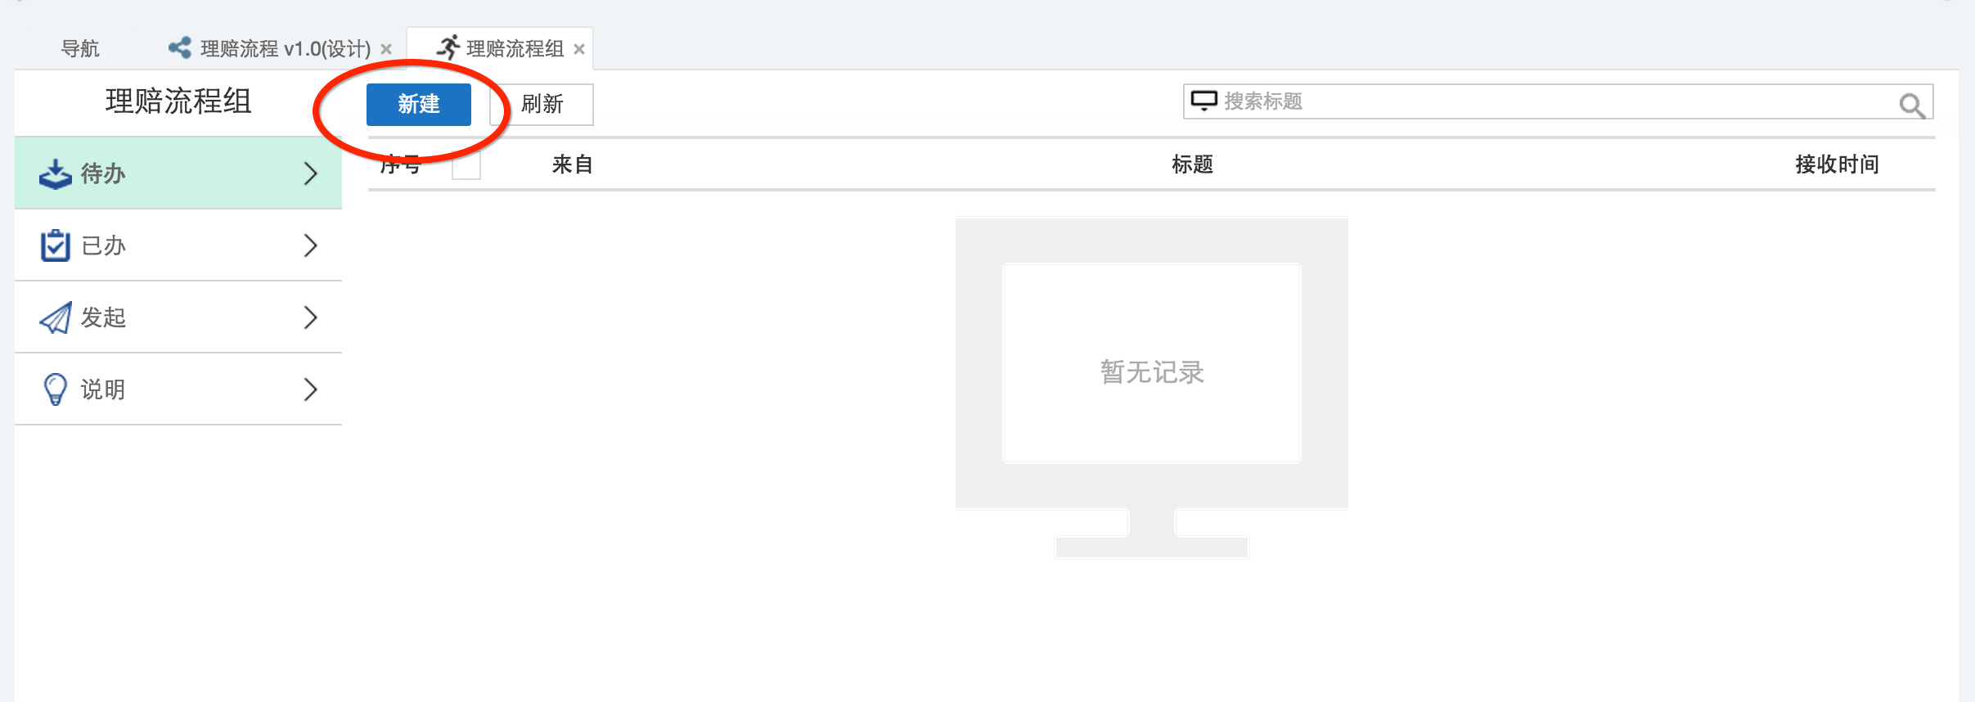Toggle the select-all checkbox in table header
The height and width of the screenshot is (702, 1975).
[x=466, y=165]
